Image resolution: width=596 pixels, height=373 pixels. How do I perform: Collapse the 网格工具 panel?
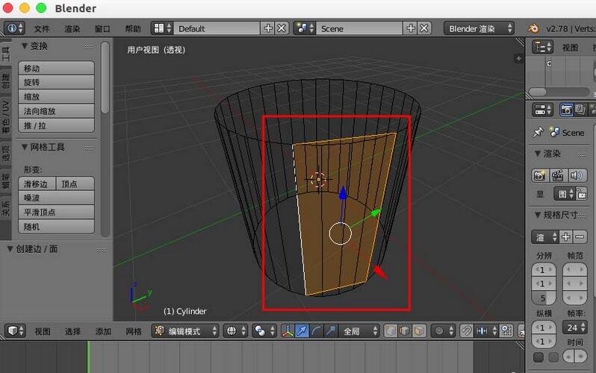[25, 148]
